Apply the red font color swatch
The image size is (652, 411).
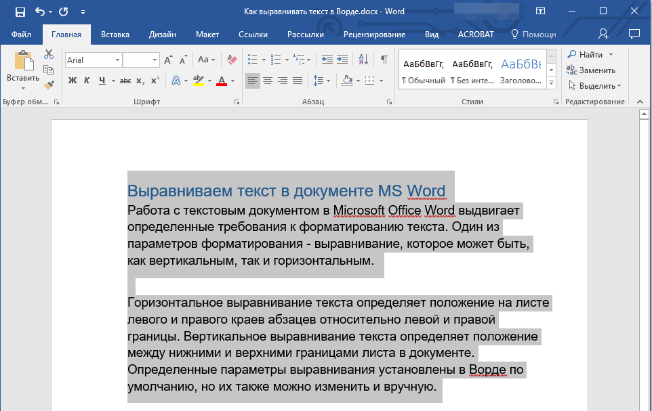221,81
